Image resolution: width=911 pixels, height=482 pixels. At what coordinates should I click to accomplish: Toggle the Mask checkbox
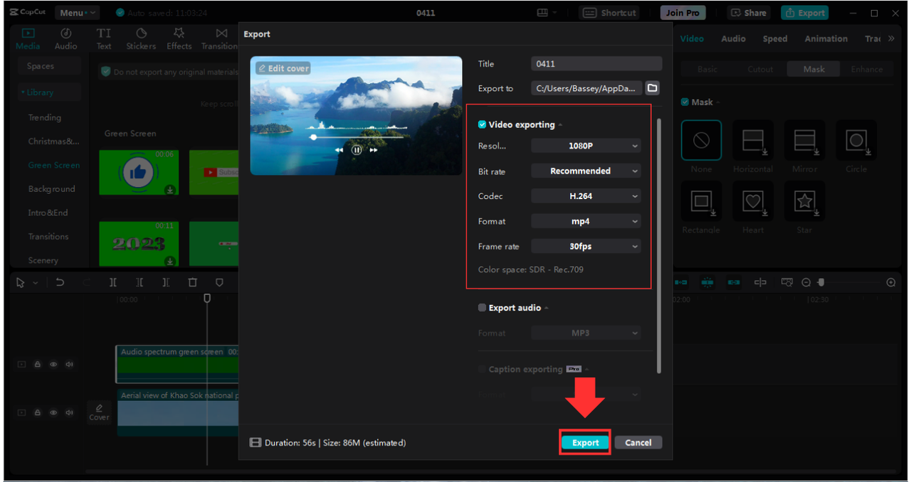click(685, 102)
